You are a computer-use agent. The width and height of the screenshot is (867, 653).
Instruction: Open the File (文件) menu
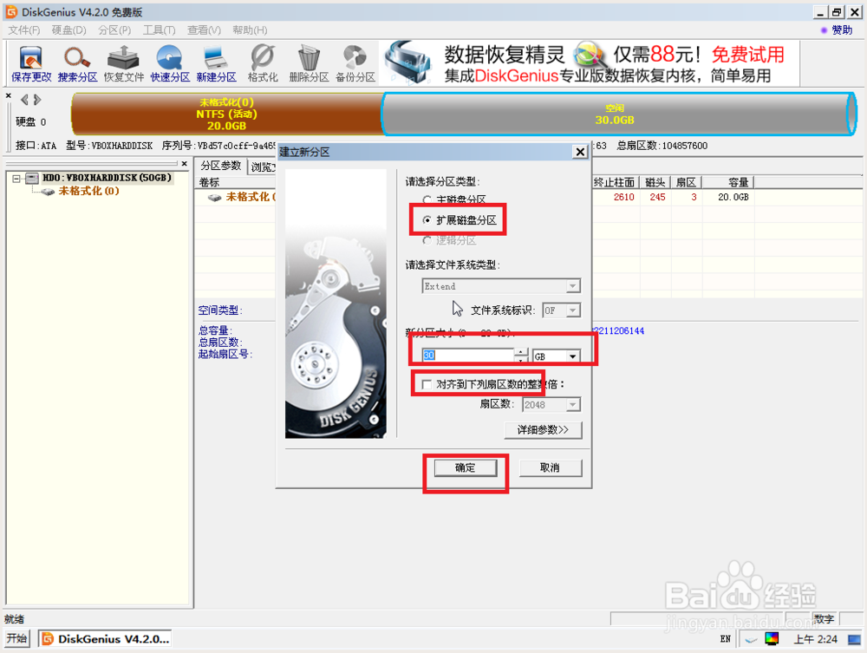click(x=23, y=29)
